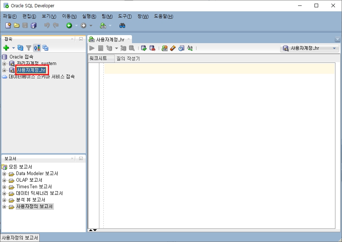Expand TimesTen 보고서 folder

(4, 187)
